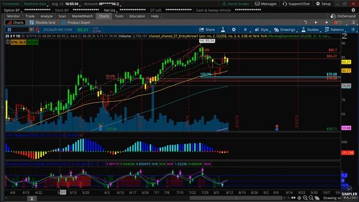Screen dimensions: 359x202
Task: Open the Monitor tab
Action: 13,16
